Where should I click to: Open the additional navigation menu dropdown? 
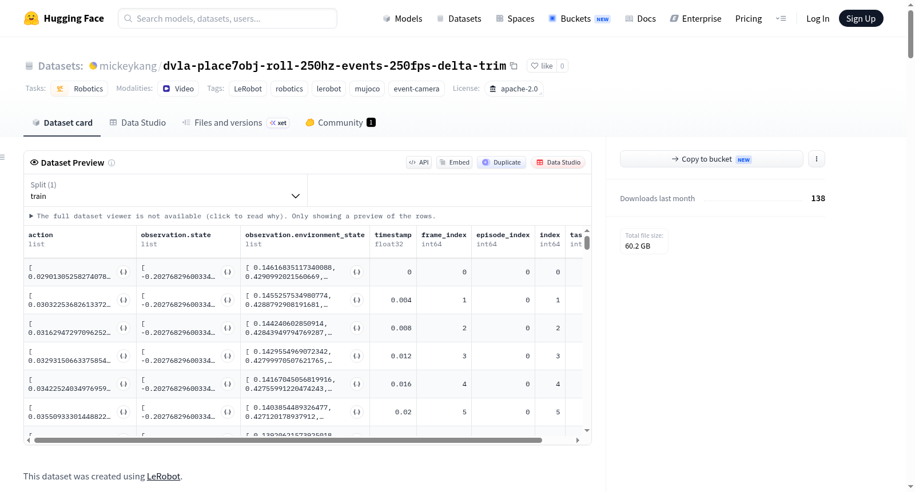(781, 18)
